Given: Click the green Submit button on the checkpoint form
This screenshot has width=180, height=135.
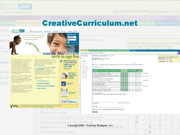Looking at the screenshot, I should [x=95, y=112].
